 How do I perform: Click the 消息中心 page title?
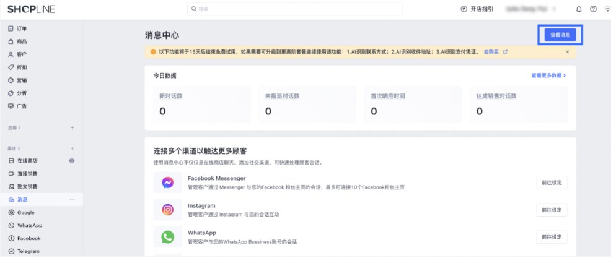click(x=162, y=35)
